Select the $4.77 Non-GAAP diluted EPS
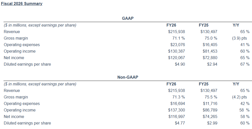This screenshot has width=252, height=129. (180, 123)
